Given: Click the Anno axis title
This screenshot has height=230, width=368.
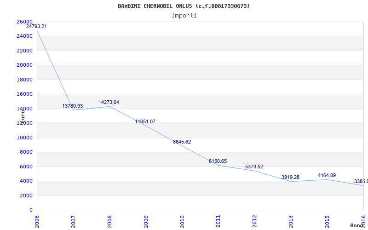Looking at the screenshot, I should click(357, 225).
